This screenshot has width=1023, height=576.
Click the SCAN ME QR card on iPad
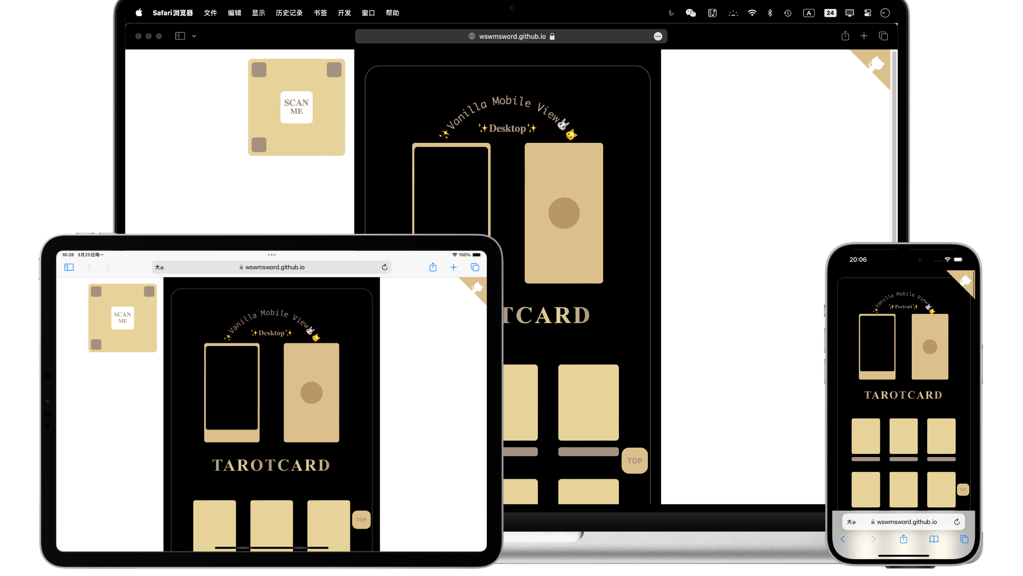[123, 318]
